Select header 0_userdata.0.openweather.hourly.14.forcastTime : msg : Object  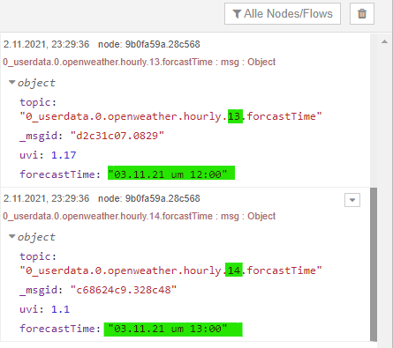140,216
